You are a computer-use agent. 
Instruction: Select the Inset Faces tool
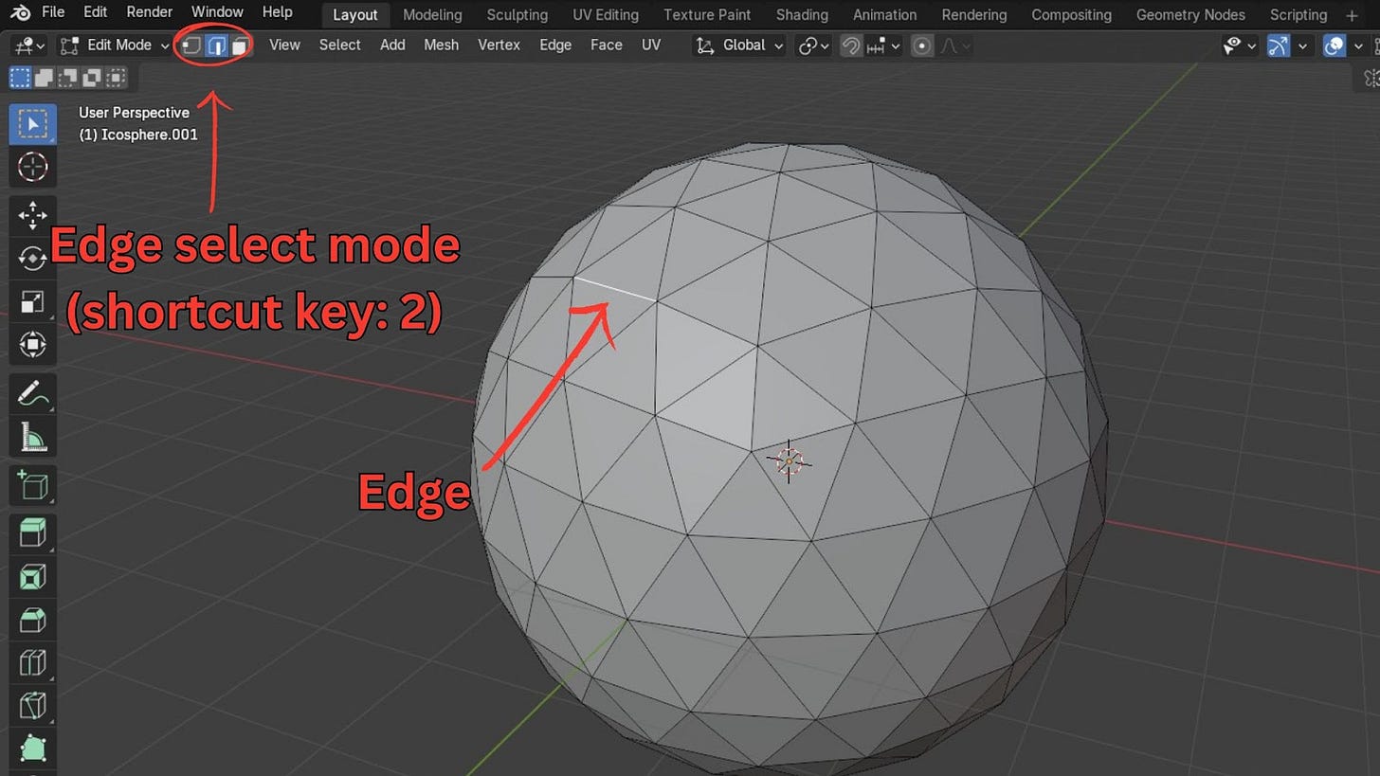[x=33, y=577]
